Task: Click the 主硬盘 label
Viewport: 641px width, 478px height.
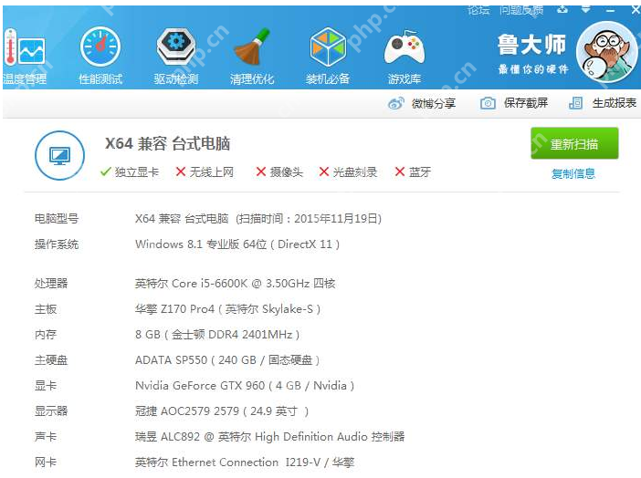Action: tap(51, 360)
